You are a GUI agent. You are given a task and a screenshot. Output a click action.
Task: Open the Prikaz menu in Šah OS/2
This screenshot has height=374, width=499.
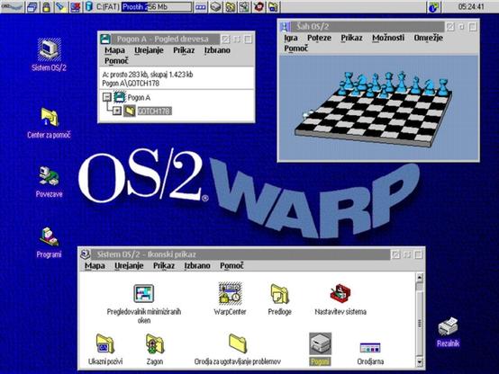coord(351,38)
